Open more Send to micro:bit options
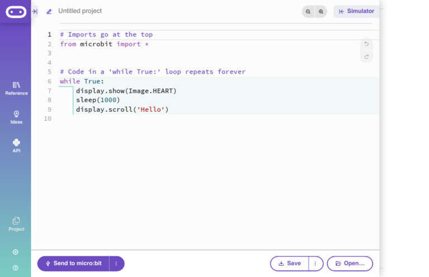 coord(117,264)
